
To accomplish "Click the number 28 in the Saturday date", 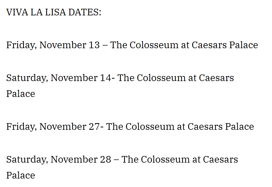I will (105, 159).
